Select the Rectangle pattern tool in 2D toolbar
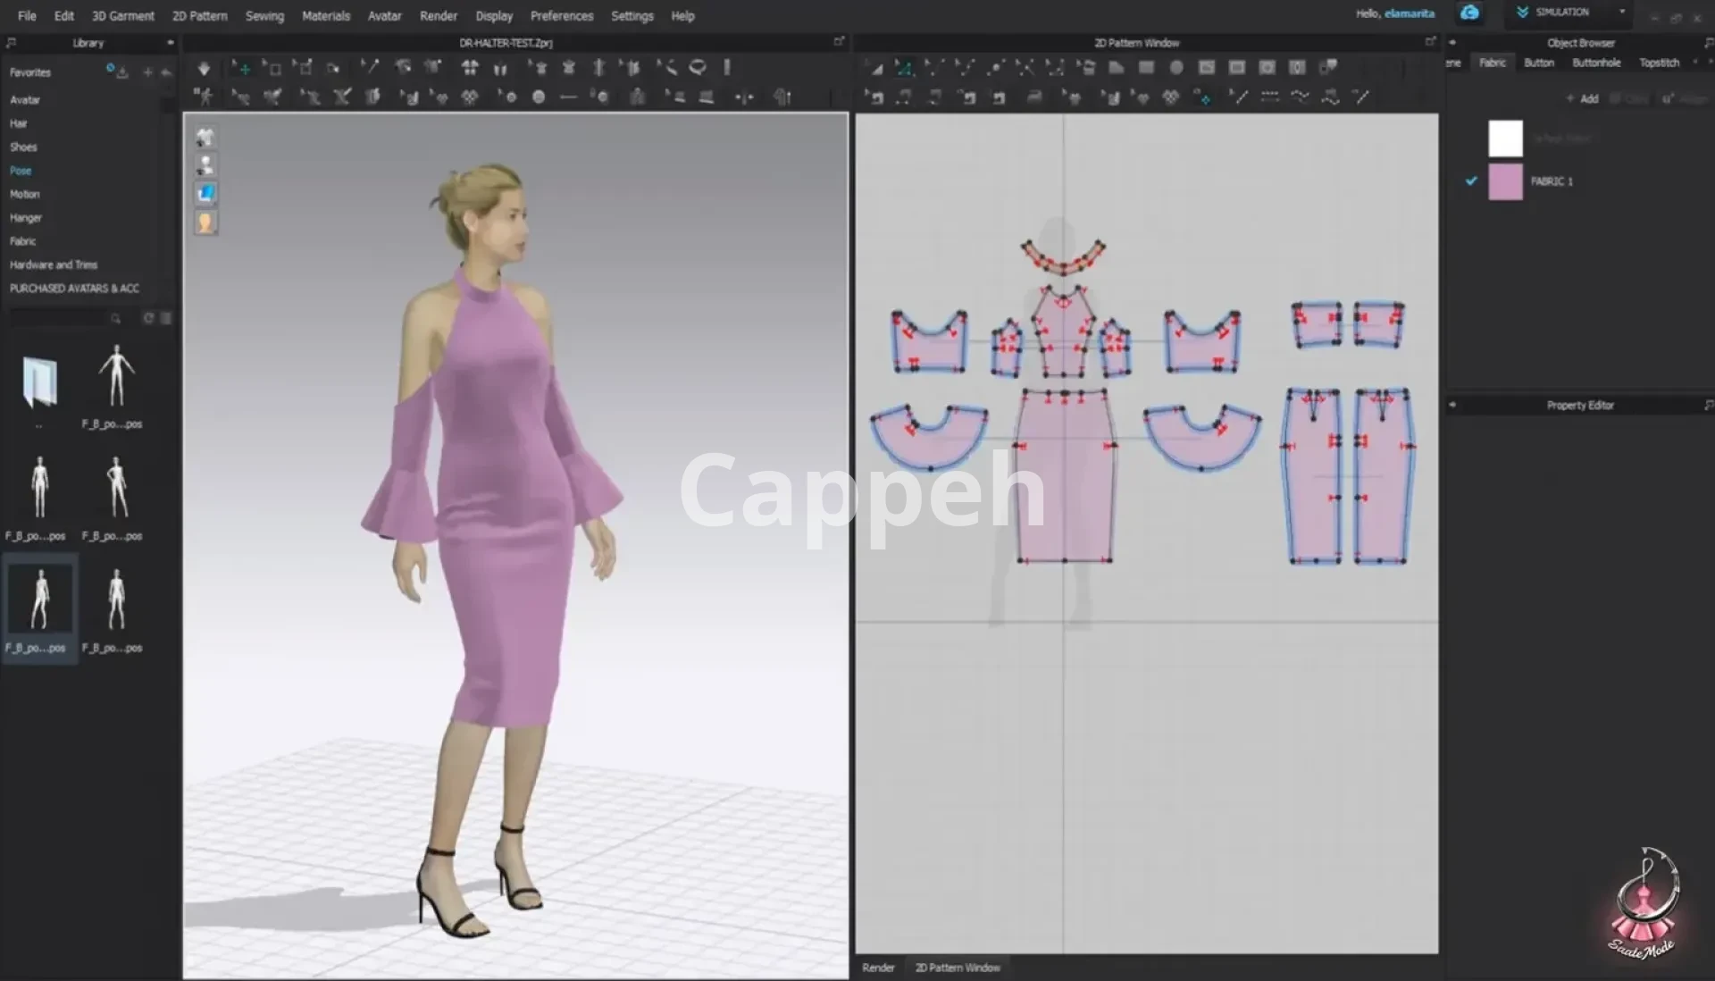The width and height of the screenshot is (1715, 981). click(x=1146, y=68)
